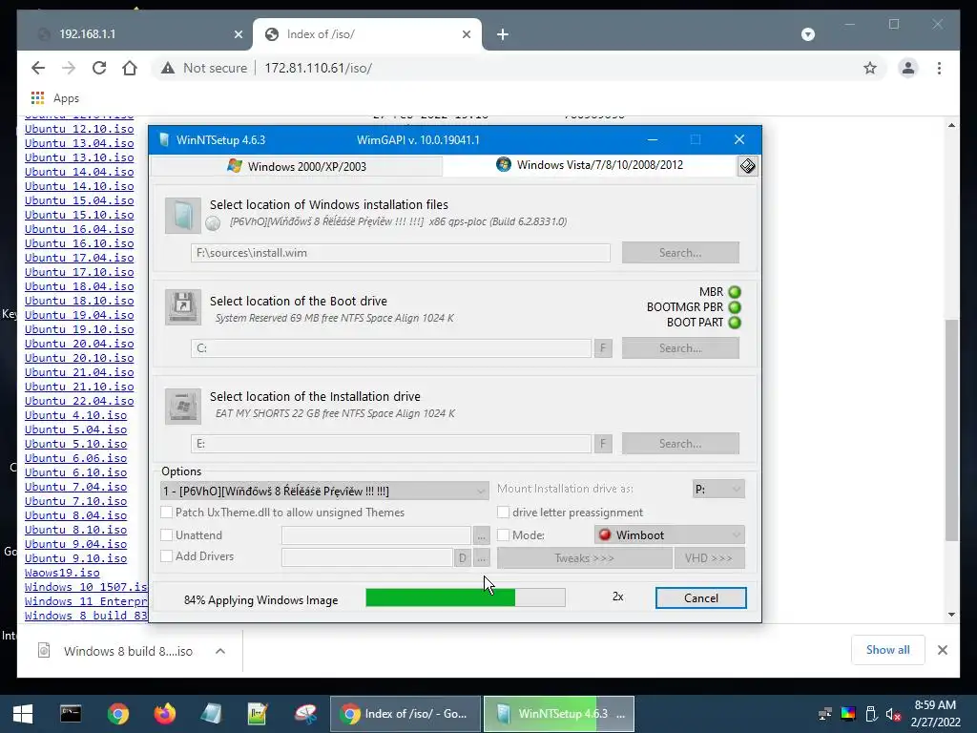The image size is (977, 733).
Task: Click the MBR green status light
Action: point(735,292)
